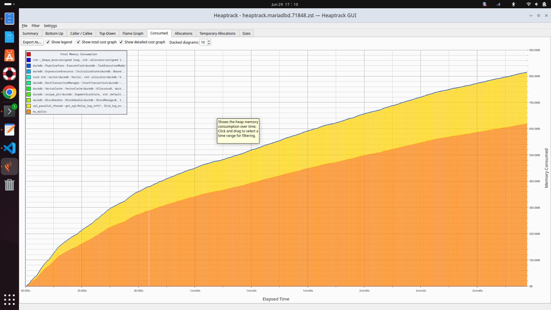This screenshot has height=310, width=551.
Task: Open the Bluetooth tray icon
Action: click(485, 4)
